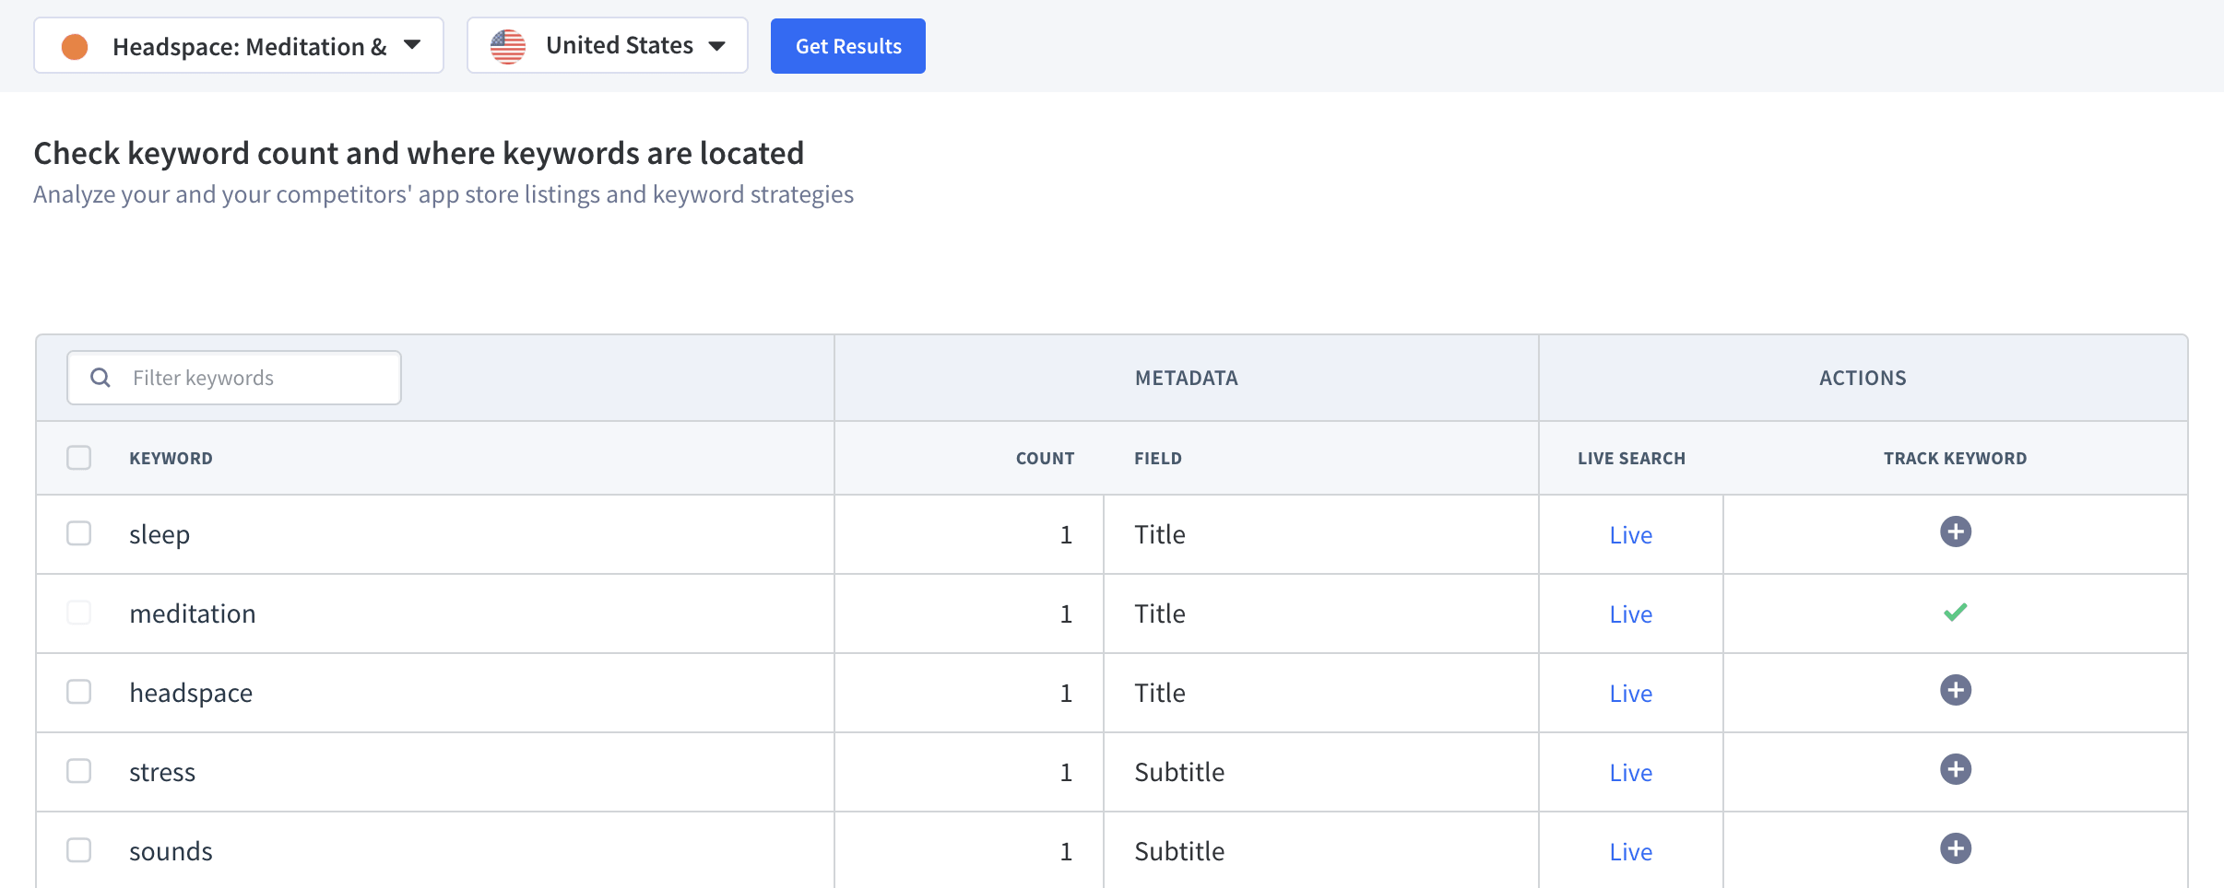This screenshot has height=888, width=2224.
Task: Click the ACTIONS group header
Action: (1863, 379)
